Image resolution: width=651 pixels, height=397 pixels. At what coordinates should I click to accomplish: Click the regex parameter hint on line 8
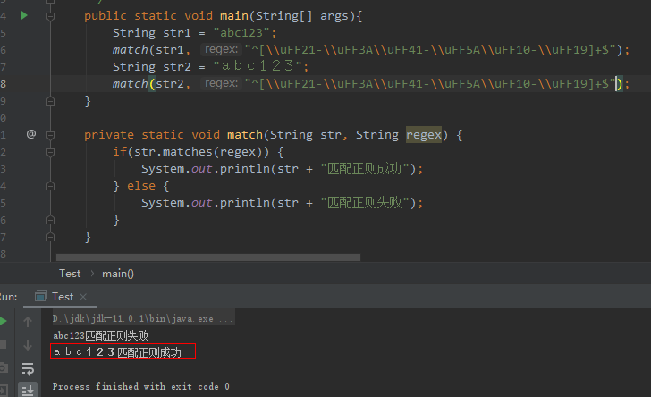220,83
